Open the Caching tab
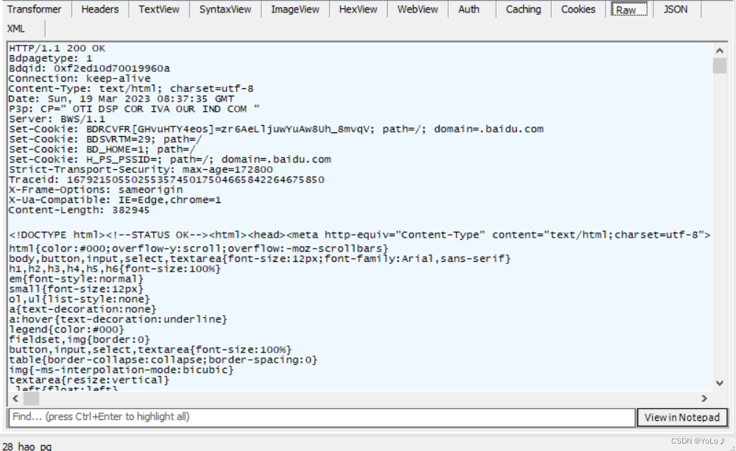This screenshot has width=736, height=451. [523, 10]
